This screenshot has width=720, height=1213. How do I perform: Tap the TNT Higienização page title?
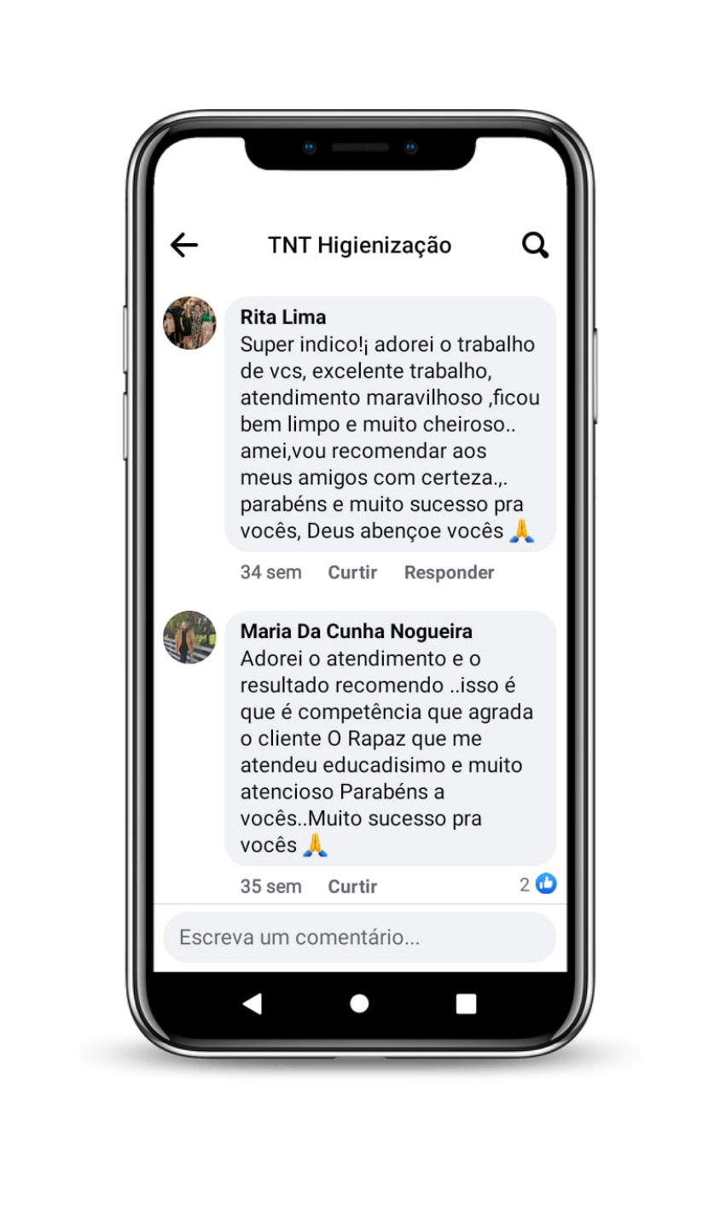(x=359, y=246)
